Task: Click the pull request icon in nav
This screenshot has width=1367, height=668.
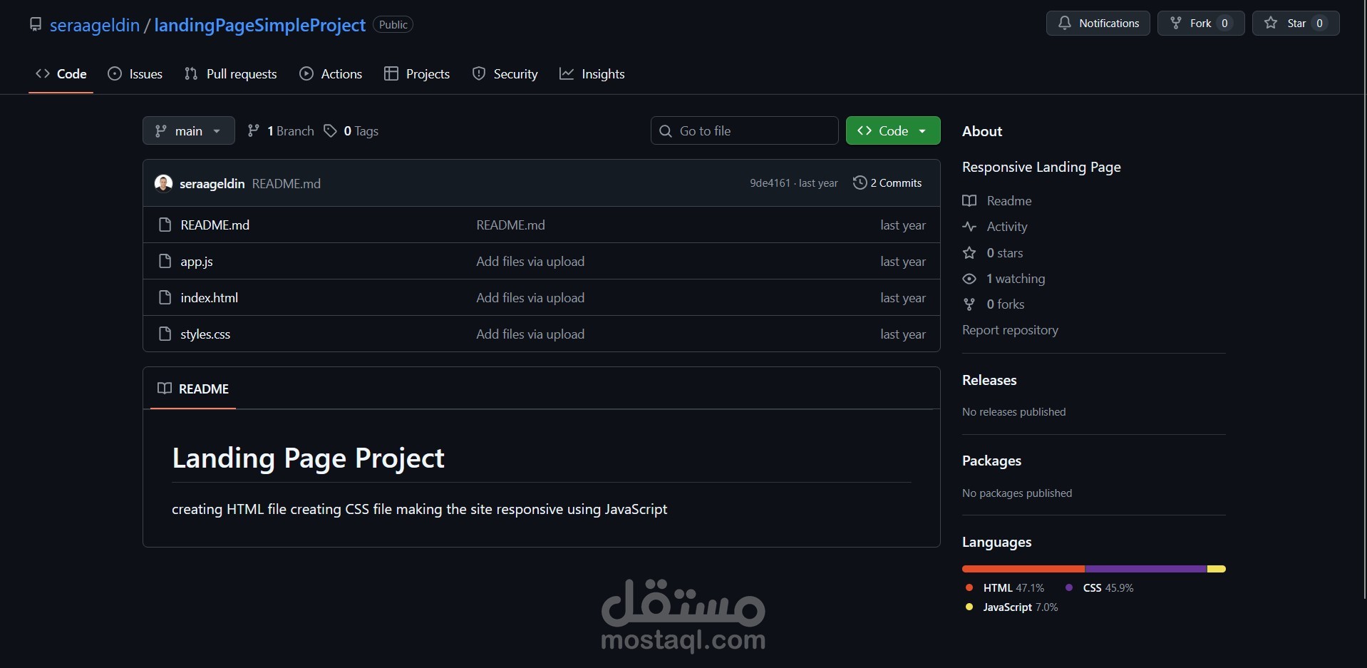Action: (x=191, y=73)
